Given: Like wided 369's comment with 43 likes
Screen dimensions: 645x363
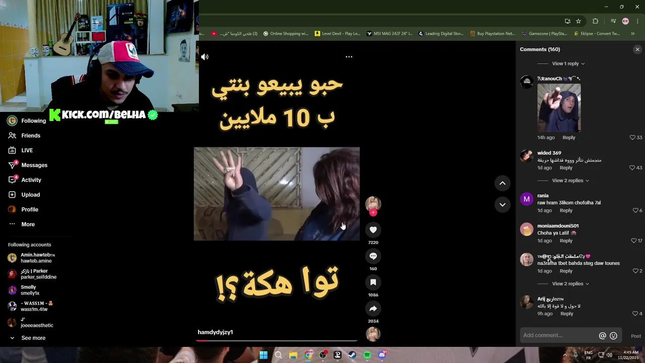Looking at the screenshot, I should coord(632,168).
